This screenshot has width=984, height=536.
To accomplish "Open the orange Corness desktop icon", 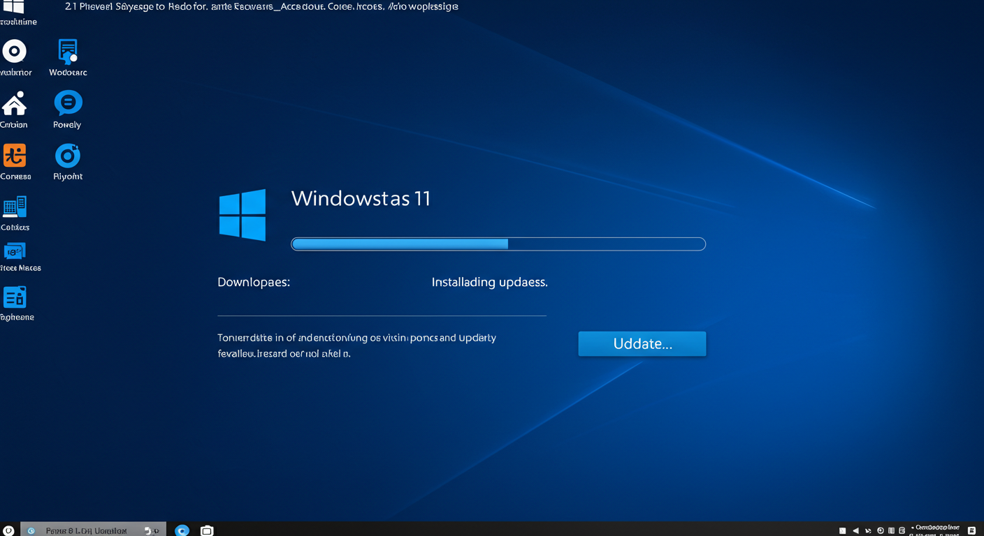I will click(x=15, y=155).
